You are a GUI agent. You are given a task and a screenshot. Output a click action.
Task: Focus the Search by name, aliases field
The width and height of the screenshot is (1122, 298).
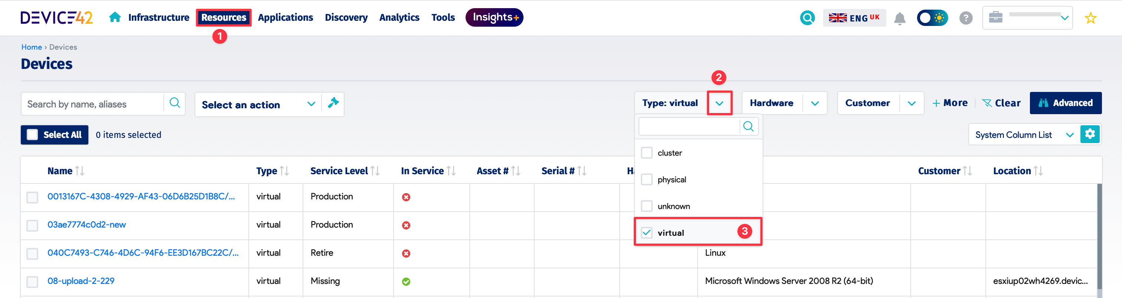click(x=92, y=104)
